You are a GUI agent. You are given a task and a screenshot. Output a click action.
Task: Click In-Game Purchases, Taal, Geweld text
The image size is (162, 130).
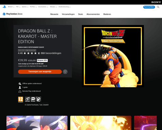click(x=36, y=105)
